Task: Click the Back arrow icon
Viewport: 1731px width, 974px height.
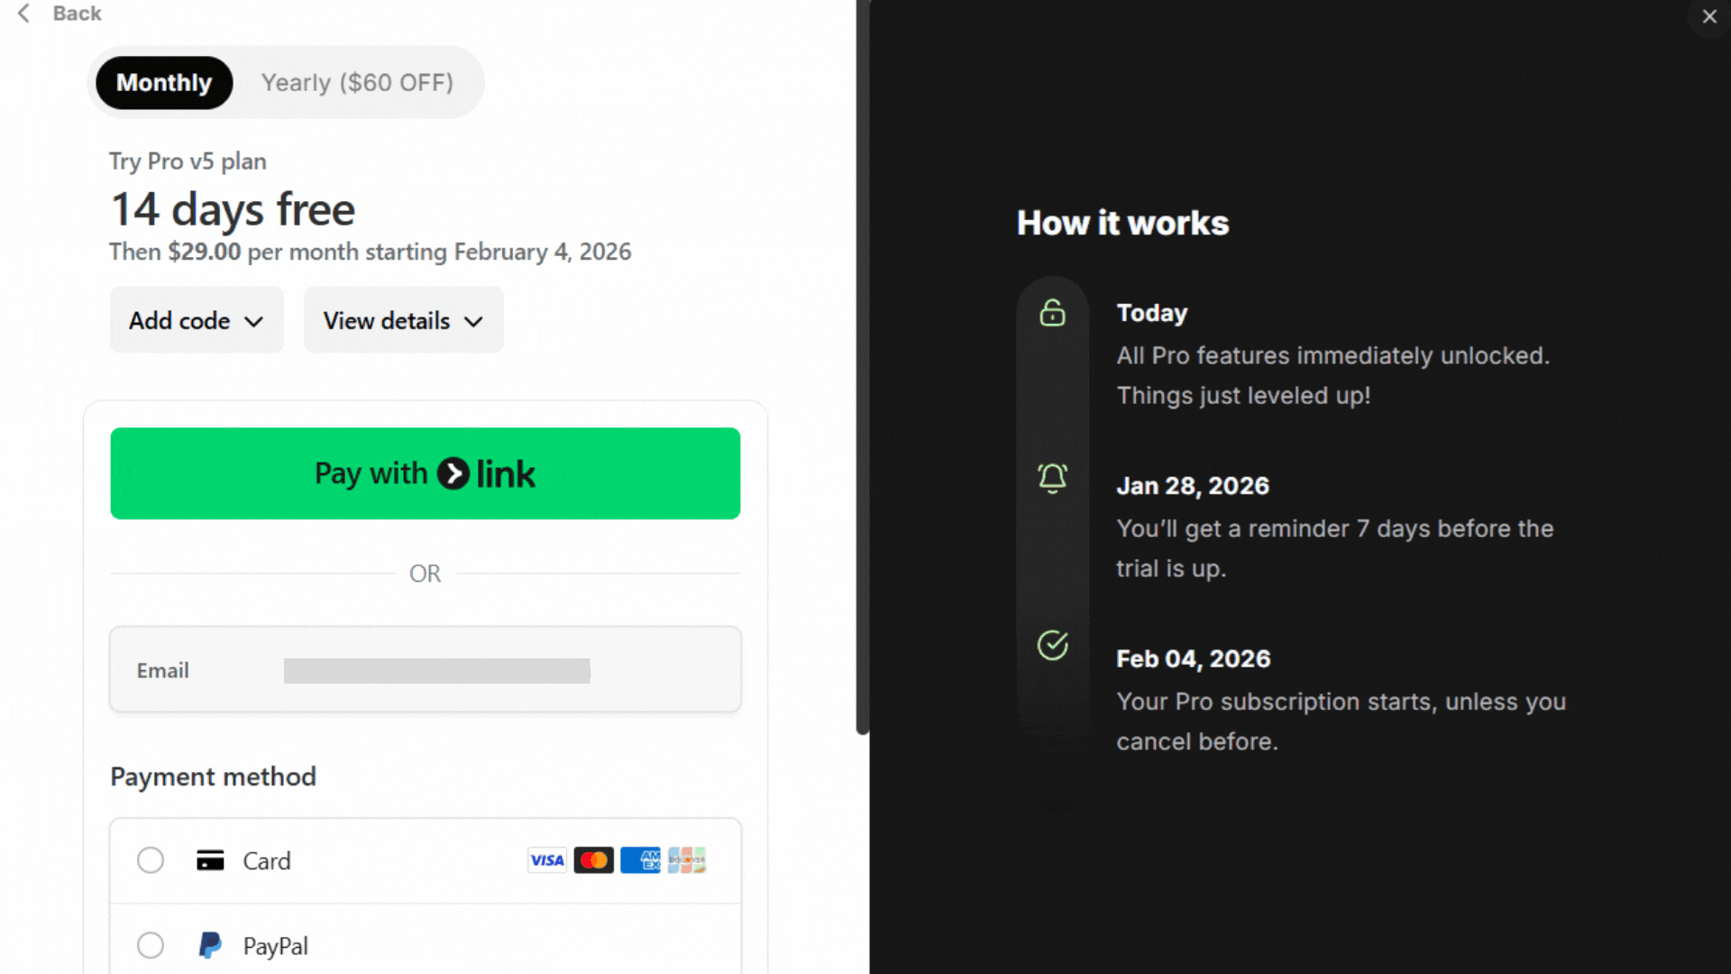Action: (x=24, y=14)
